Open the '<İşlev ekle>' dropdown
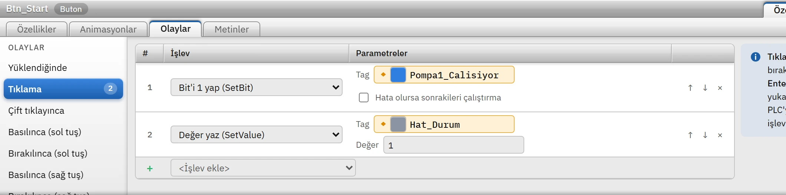The width and height of the screenshot is (786, 195). [263, 168]
